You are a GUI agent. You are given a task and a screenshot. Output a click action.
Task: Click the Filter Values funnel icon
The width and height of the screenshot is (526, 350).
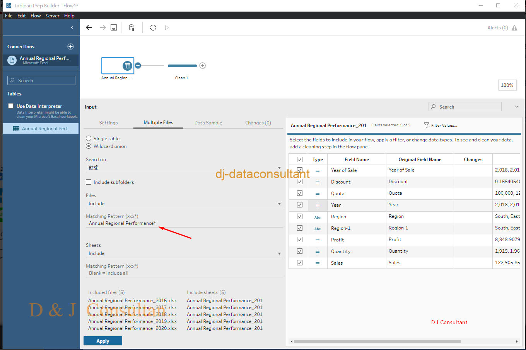tap(427, 125)
